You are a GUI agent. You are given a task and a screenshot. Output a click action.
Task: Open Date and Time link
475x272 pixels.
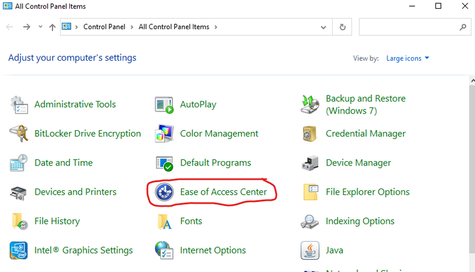64,163
